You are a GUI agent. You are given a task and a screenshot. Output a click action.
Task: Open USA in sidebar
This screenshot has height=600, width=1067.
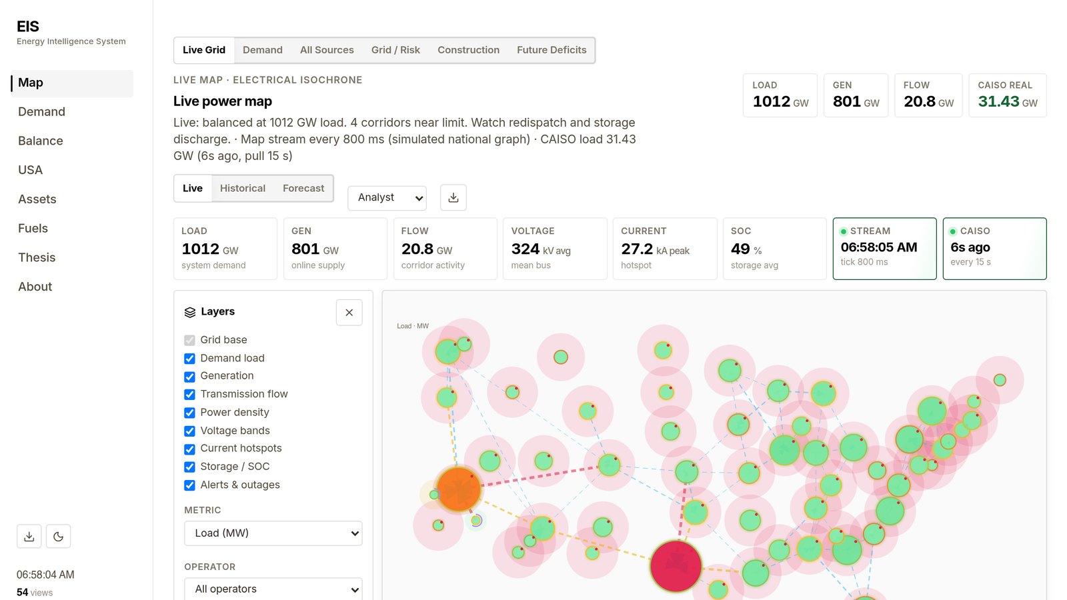point(72,170)
